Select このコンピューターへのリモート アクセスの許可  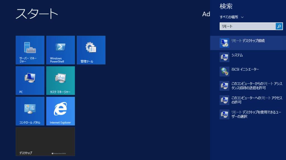pos(257,100)
